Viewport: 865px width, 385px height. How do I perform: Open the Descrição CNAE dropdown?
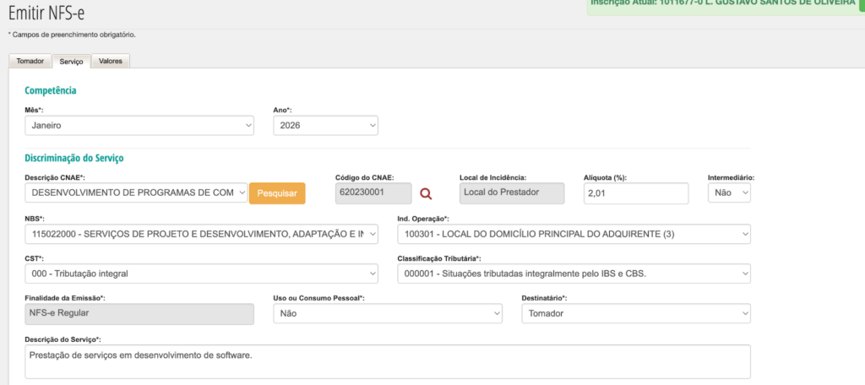pos(136,193)
